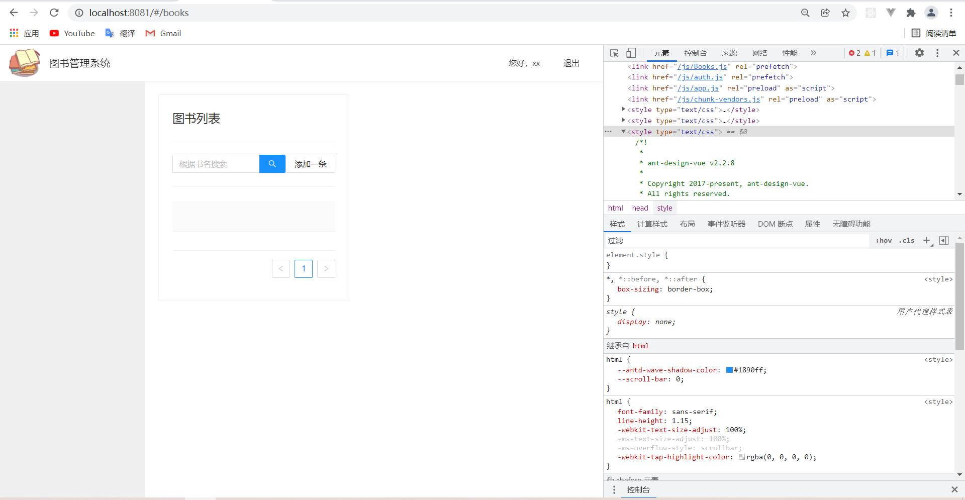
Task: Expand the second collapsed style tag
Action: tap(624, 121)
